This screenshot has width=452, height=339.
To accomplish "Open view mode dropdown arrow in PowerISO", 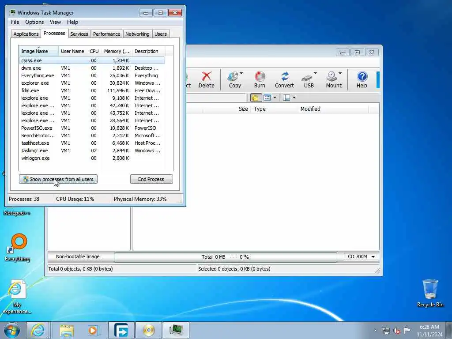I will coord(275,98).
